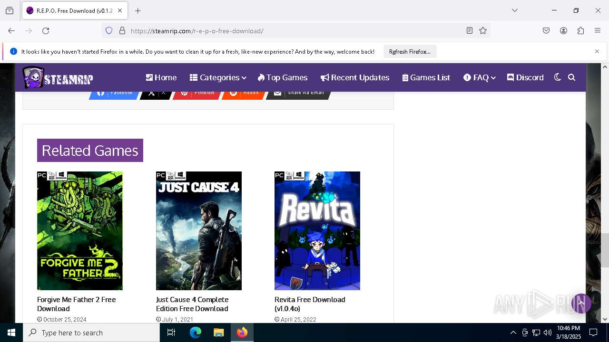Click the taskbar search box
Viewport: 609px width, 342px height.
(x=91, y=332)
